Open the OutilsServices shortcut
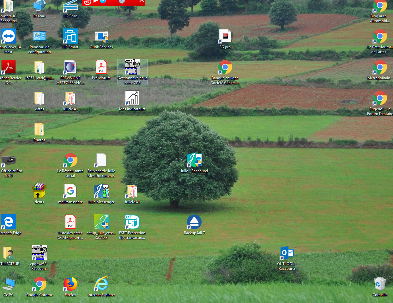This screenshot has height=303, width=393. pos(101,37)
